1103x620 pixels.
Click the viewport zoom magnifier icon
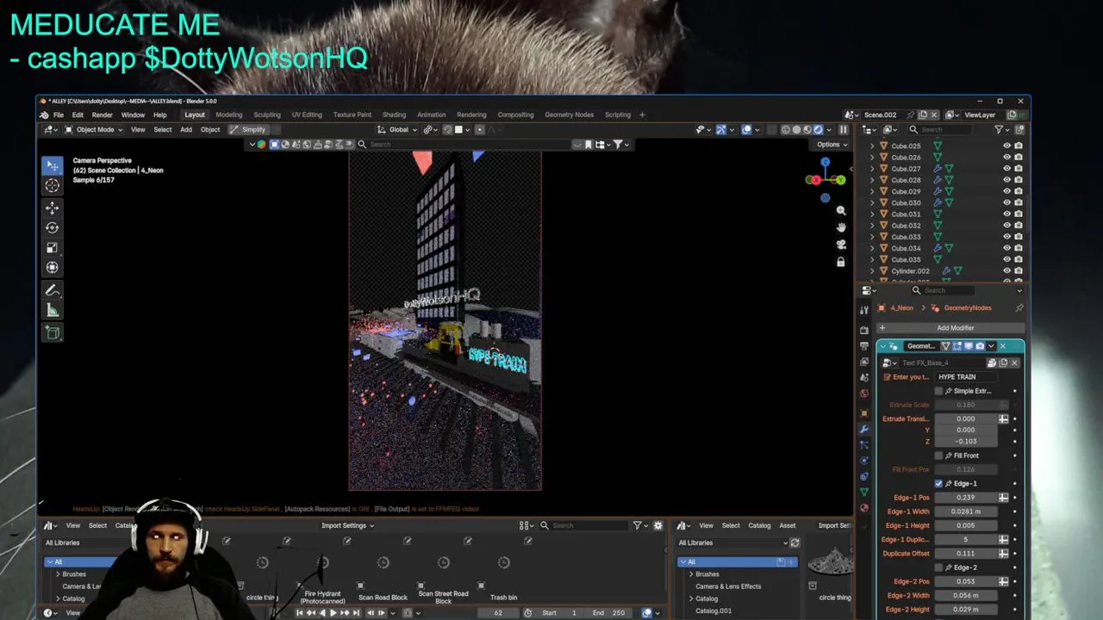tap(841, 210)
